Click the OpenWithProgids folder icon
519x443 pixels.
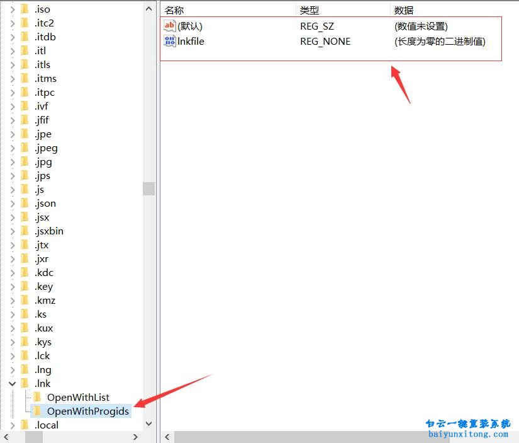(37, 411)
